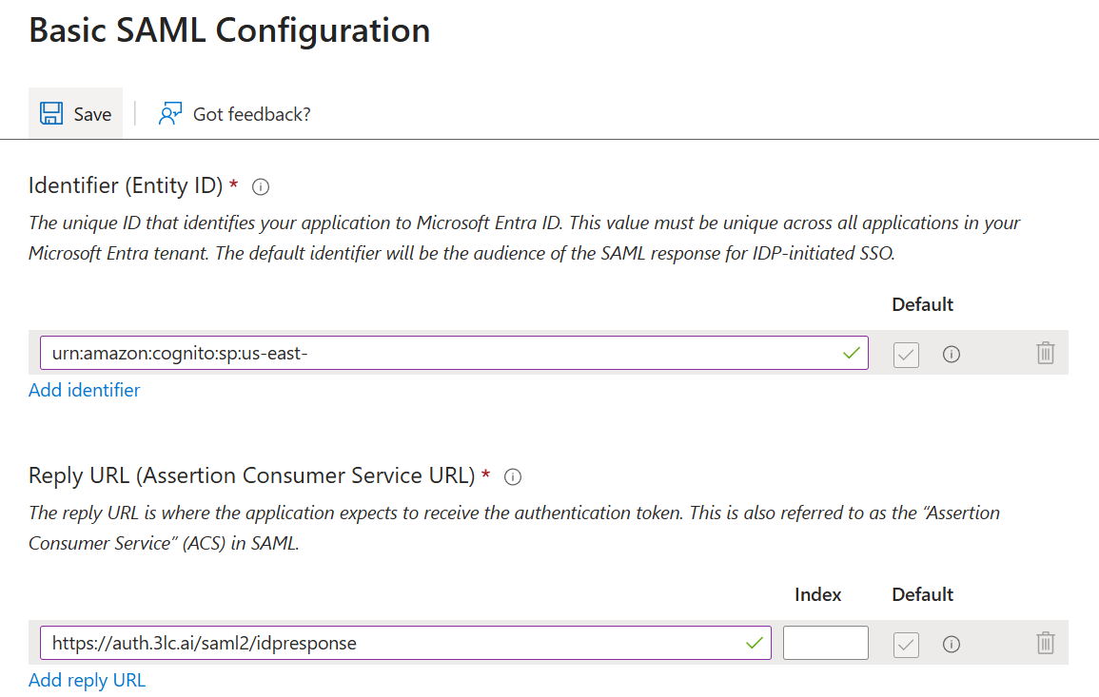Toggle the Default checkbox for the reply URL
Screen dimensions: 1099x697
[x=906, y=645]
